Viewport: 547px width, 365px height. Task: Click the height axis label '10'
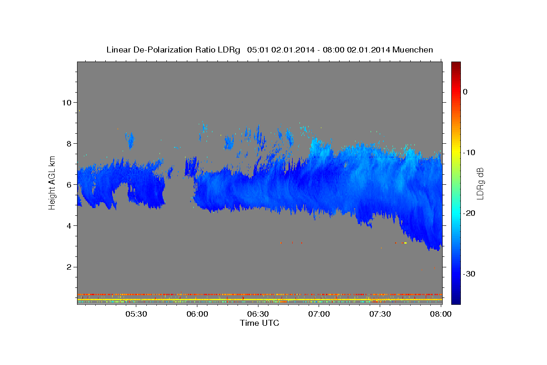coord(67,102)
